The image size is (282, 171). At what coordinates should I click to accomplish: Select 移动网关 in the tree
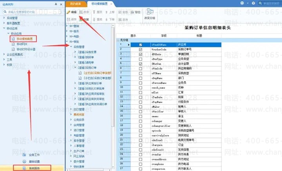tap(22, 44)
